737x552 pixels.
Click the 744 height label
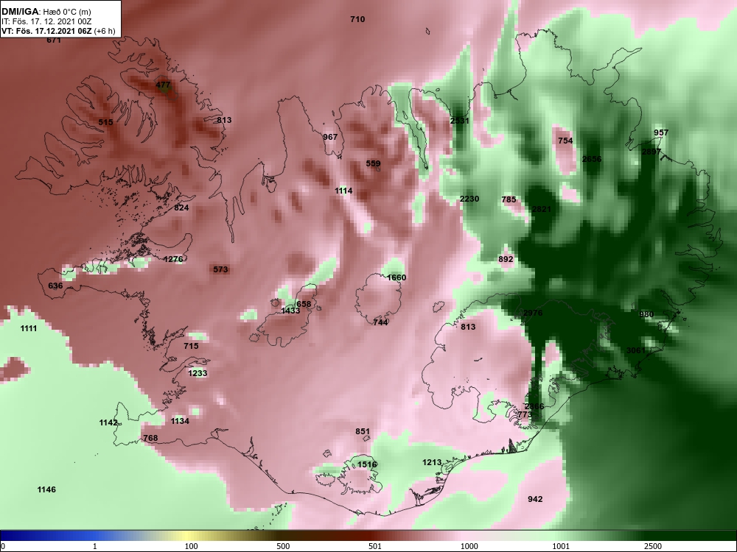(x=380, y=322)
